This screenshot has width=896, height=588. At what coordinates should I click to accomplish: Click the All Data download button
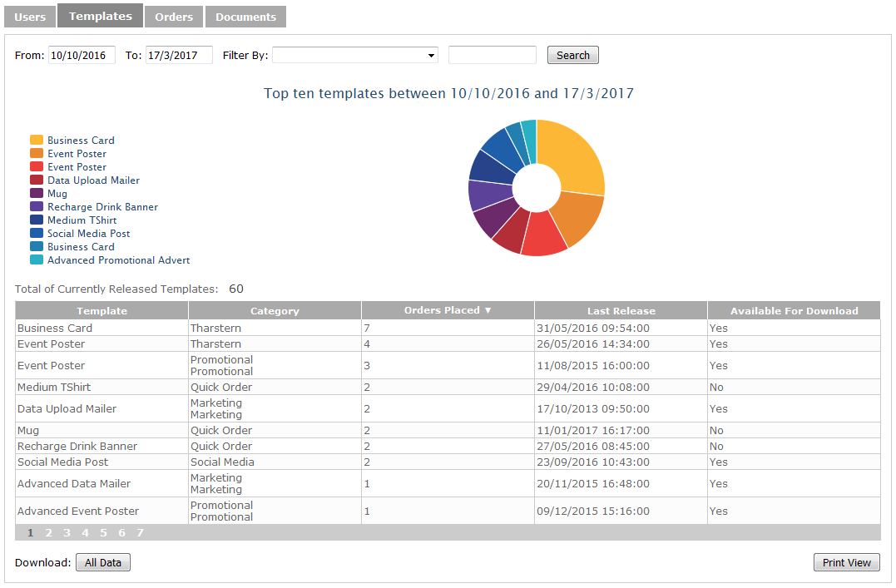(x=103, y=563)
